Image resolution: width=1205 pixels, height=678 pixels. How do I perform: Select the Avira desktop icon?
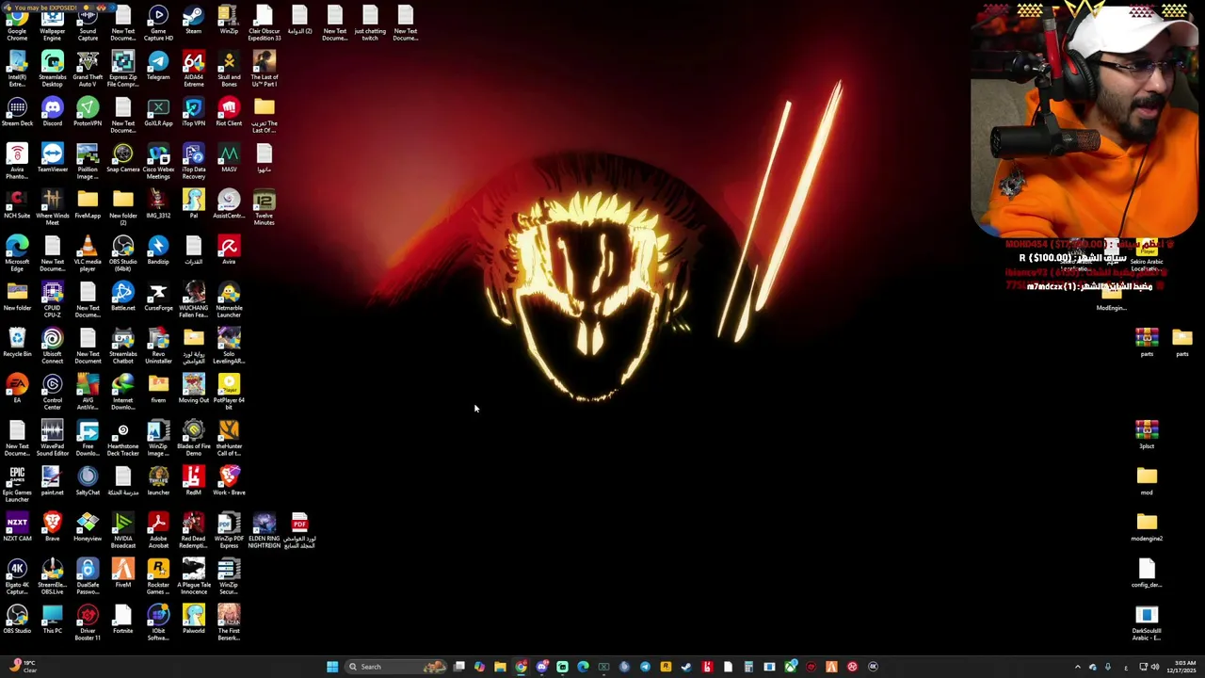click(x=229, y=250)
